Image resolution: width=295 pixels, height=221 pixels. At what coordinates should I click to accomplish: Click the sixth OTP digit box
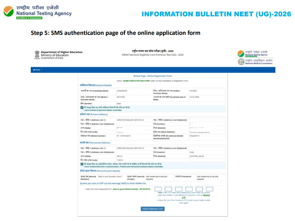[x=209, y=189]
